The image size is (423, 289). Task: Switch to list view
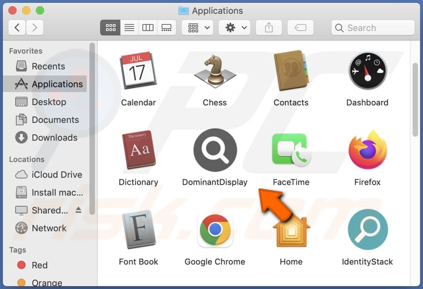click(x=129, y=27)
